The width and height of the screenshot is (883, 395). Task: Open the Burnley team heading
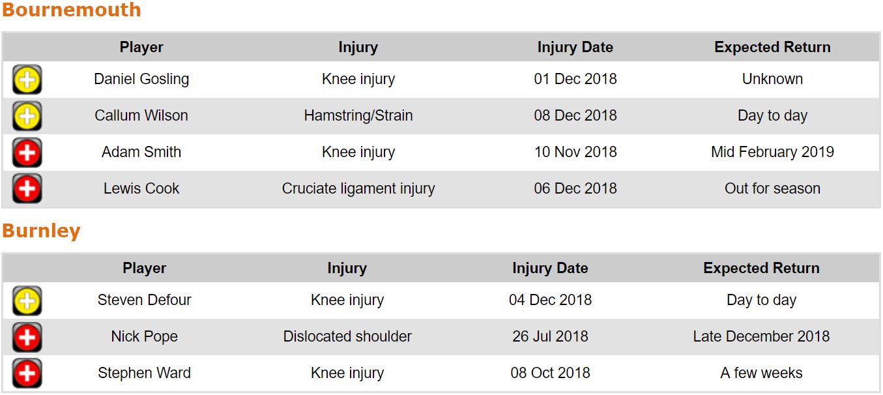(x=41, y=231)
